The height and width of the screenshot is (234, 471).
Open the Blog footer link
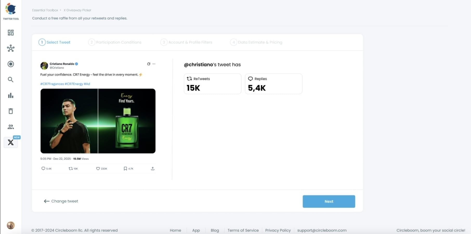point(215,230)
